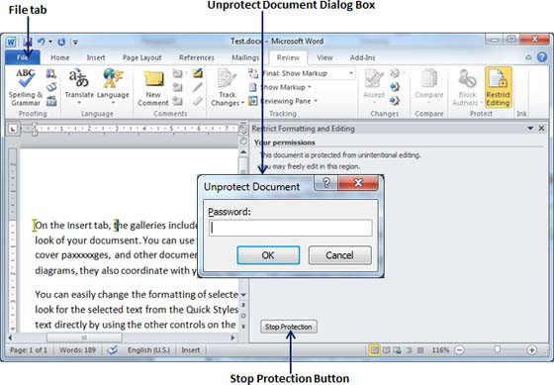Switch to Draft view
Viewport: 554px width, 385px height.
(420, 350)
